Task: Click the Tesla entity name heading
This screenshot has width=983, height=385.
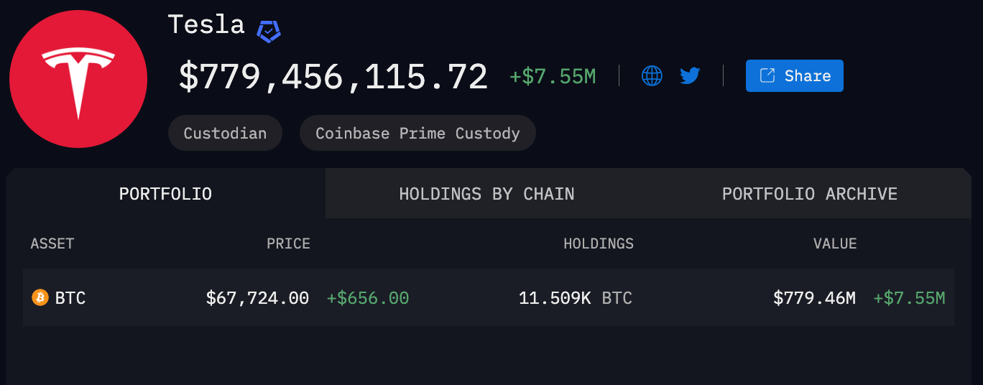Action: pos(206,24)
